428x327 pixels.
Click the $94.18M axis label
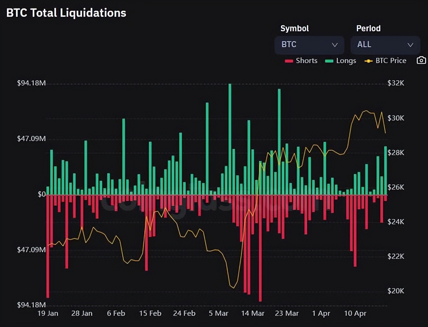[x=31, y=83]
